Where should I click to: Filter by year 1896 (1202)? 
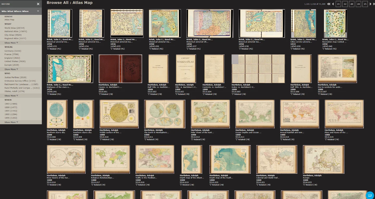pos(11,118)
